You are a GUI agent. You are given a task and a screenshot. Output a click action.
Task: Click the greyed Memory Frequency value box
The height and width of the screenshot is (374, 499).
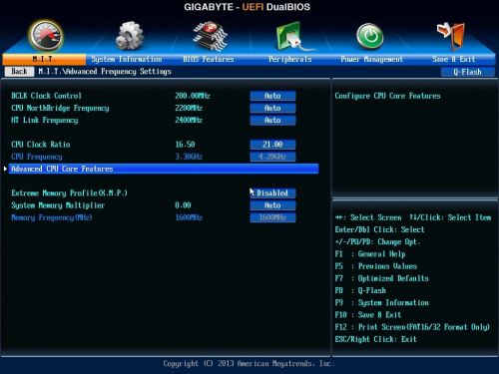click(x=272, y=217)
